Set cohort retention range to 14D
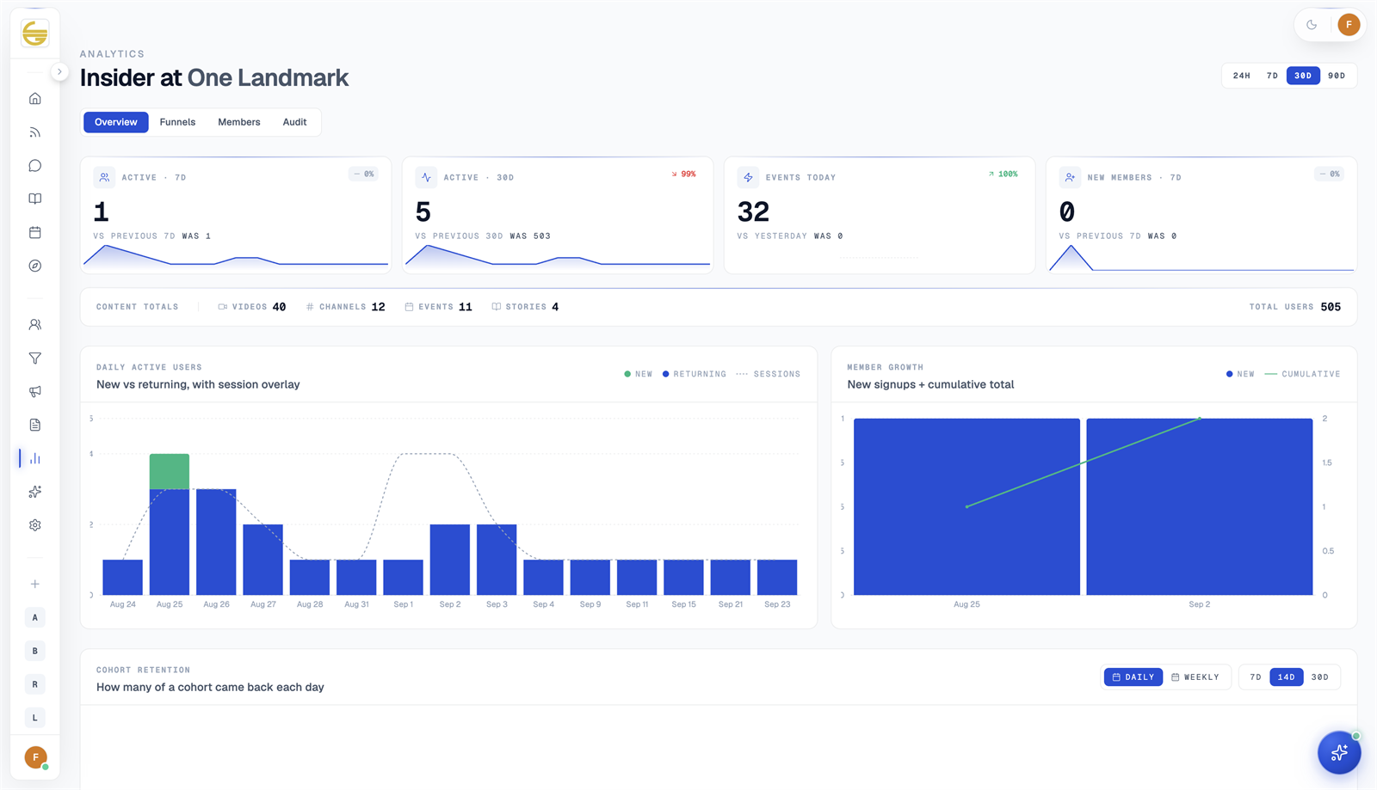 (1287, 677)
